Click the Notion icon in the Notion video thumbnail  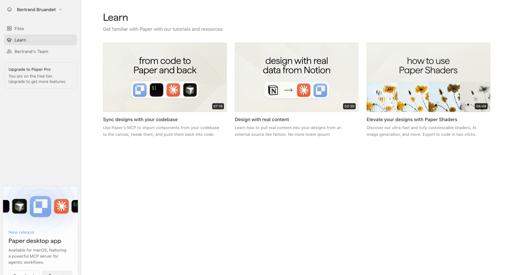[x=273, y=90]
